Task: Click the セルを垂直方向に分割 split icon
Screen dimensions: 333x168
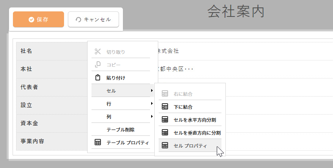Action: (165, 132)
